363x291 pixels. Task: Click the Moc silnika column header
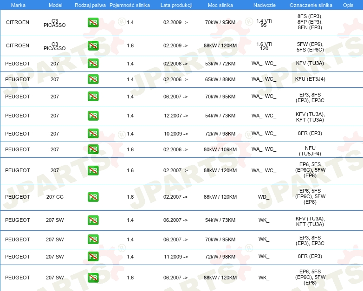pyautogui.click(x=220, y=5)
